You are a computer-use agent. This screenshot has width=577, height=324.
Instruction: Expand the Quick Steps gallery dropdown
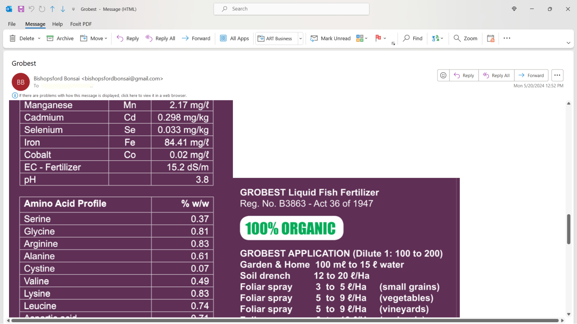(x=300, y=38)
